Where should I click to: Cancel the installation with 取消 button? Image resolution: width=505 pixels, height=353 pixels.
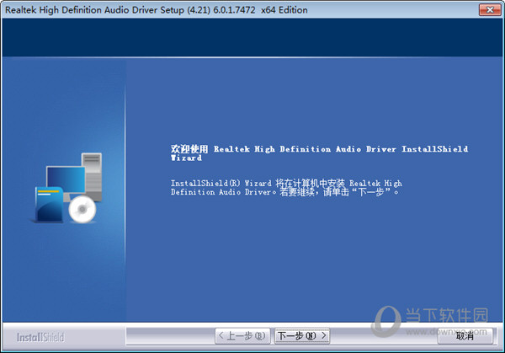coord(465,336)
